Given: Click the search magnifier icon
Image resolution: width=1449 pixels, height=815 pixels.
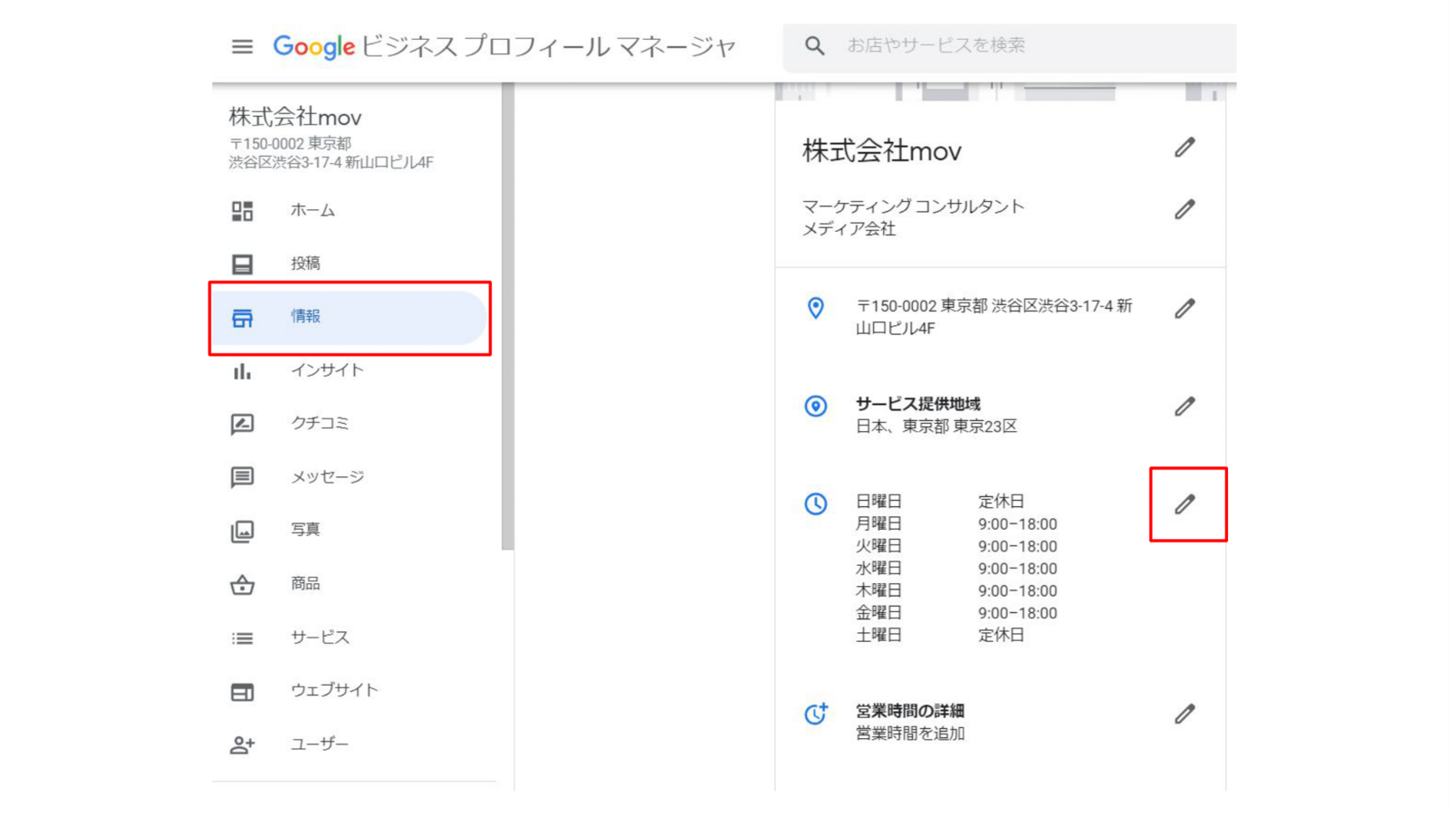Looking at the screenshot, I should point(814,45).
